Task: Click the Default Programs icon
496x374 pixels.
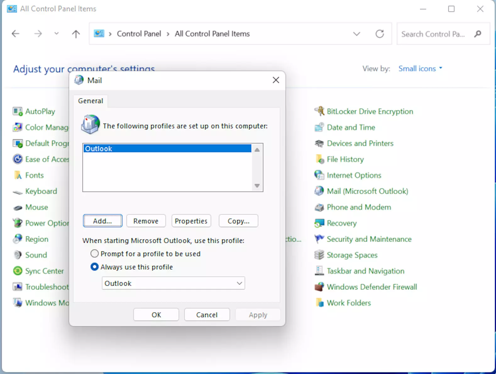Action: (18, 143)
